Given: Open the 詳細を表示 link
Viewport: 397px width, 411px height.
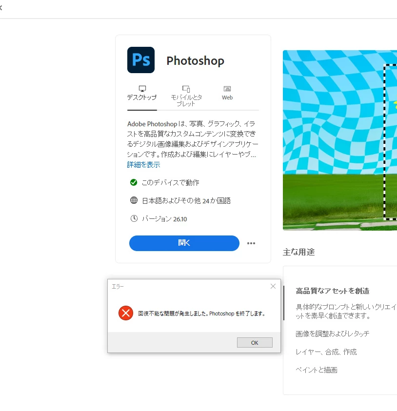Looking at the screenshot, I should click(x=143, y=165).
